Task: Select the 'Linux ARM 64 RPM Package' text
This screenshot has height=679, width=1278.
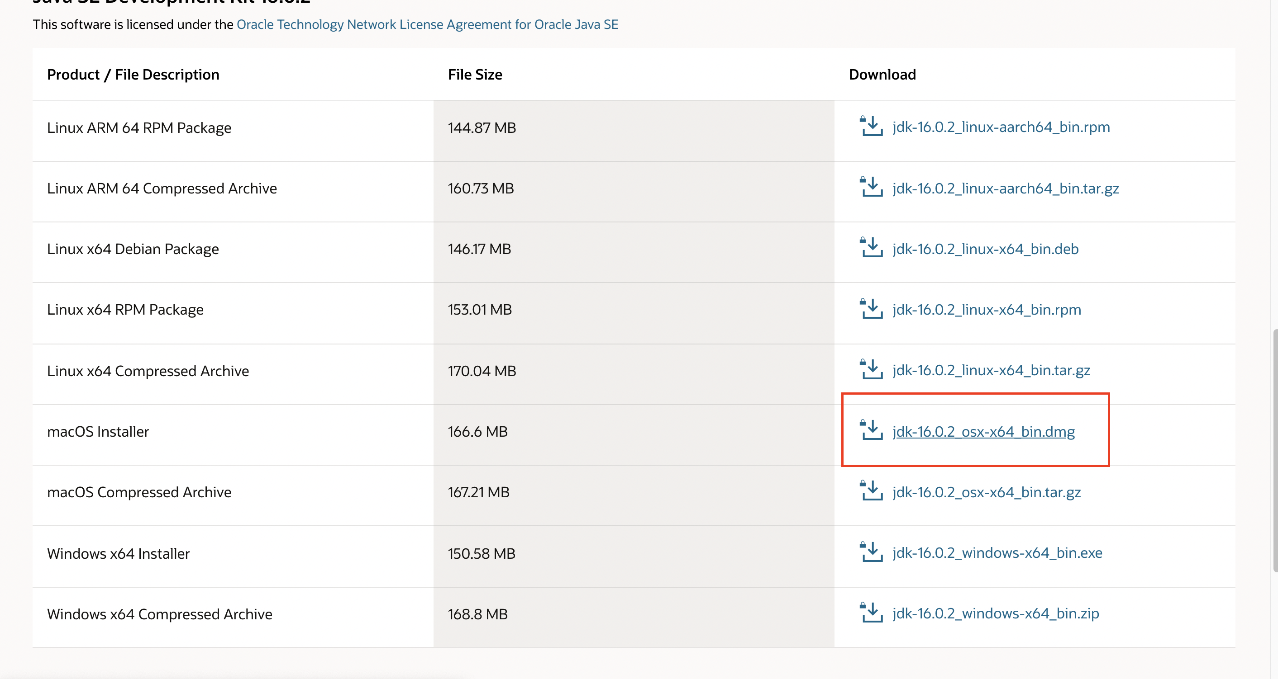Action: [139, 128]
